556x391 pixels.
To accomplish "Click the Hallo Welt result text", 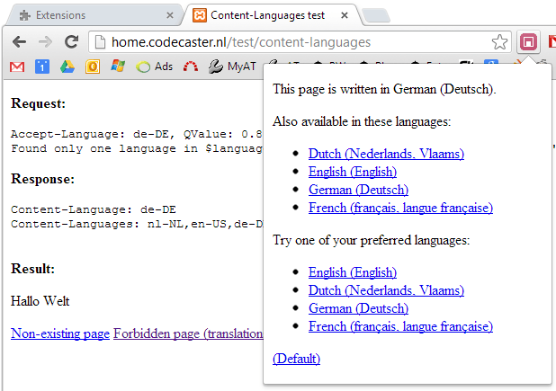I will tap(40, 301).
